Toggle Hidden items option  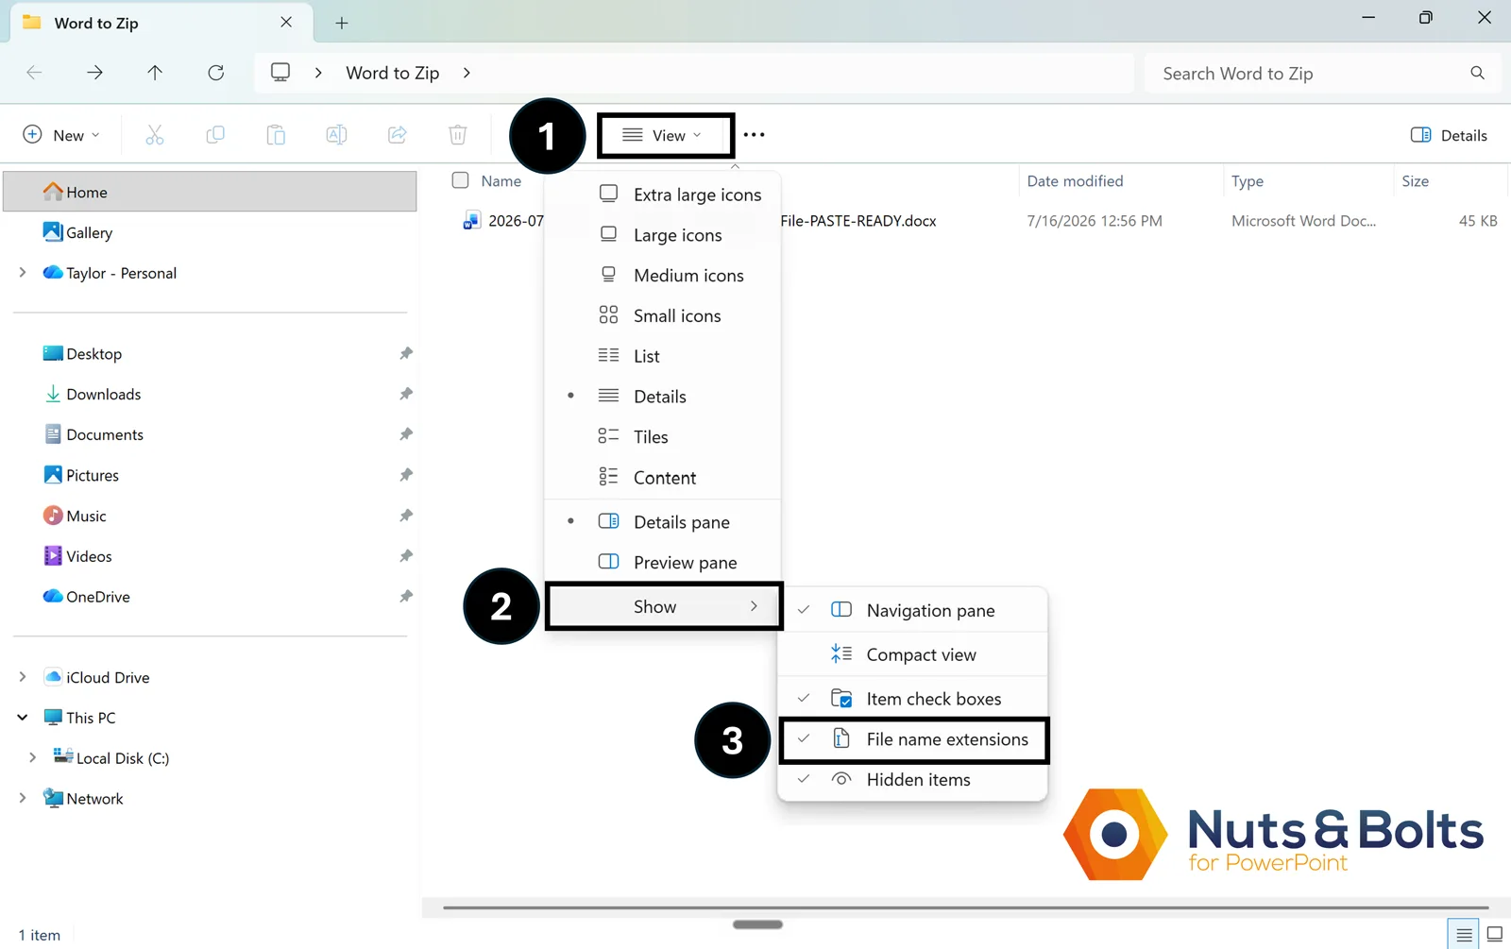(913, 780)
